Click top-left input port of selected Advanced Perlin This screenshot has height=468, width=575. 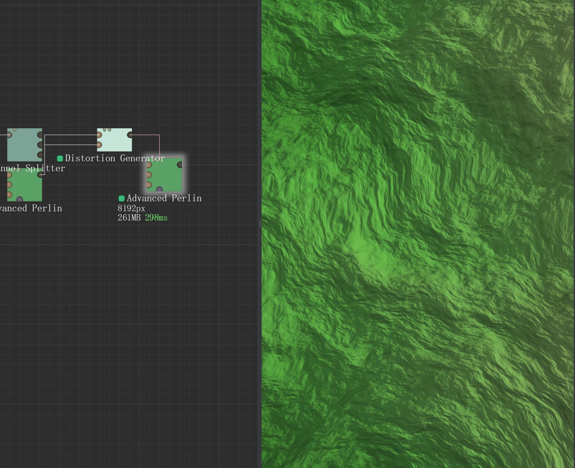(x=149, y=165)
